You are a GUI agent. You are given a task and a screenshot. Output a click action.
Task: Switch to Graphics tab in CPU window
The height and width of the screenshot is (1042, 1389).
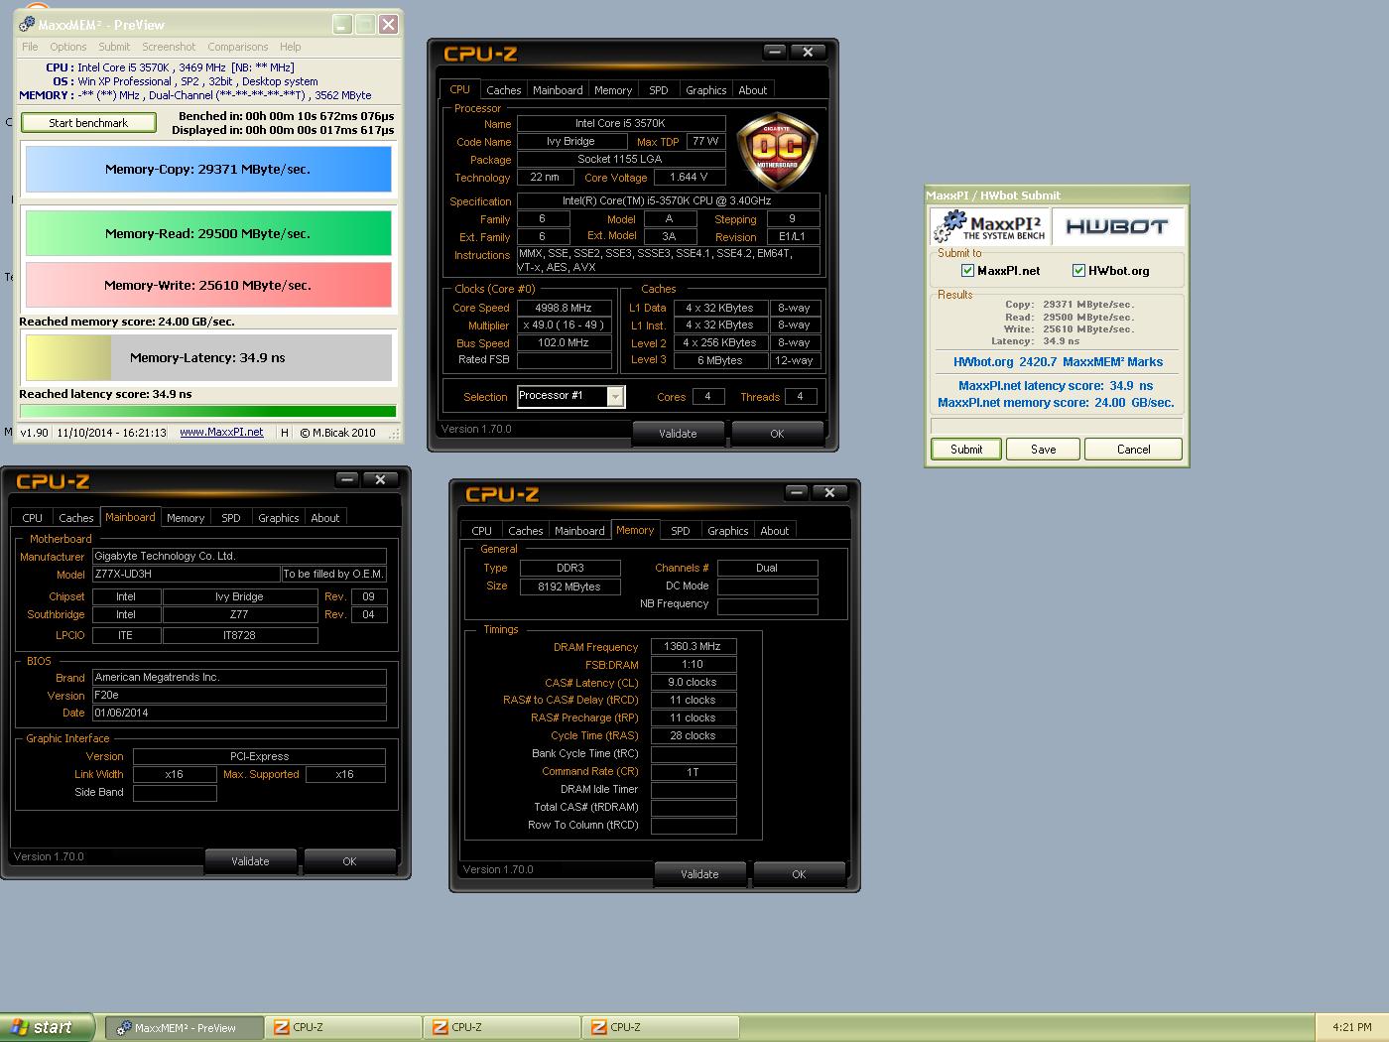(x=706, y=90)
